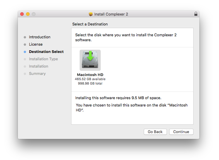Screen dimensions: 219x160
Task: Click the blue bullet beside Destination Select
Action: 25,52
